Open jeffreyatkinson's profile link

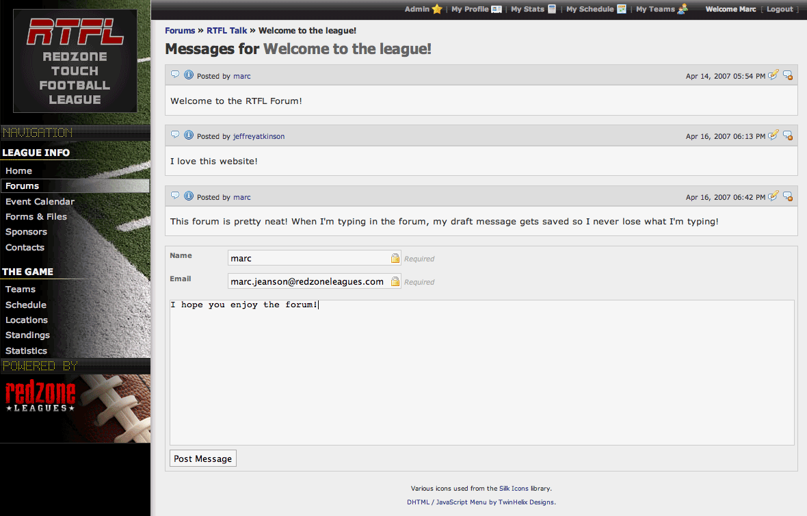[x=259, y=136]
